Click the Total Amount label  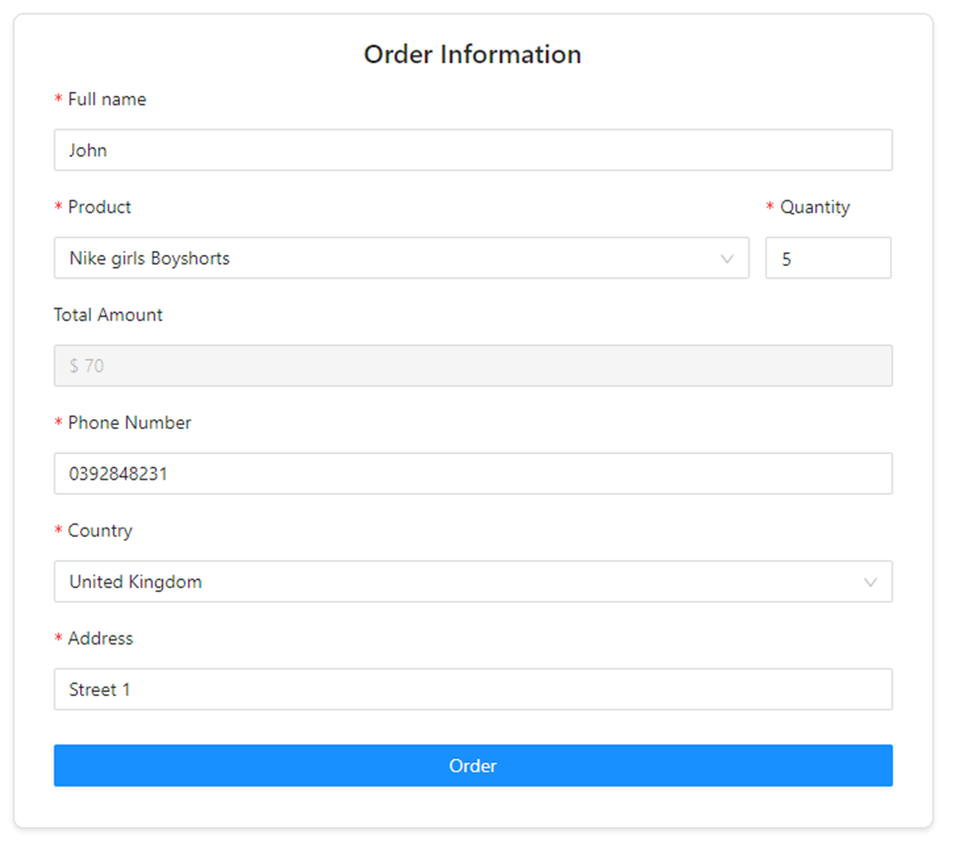(108, 314)
